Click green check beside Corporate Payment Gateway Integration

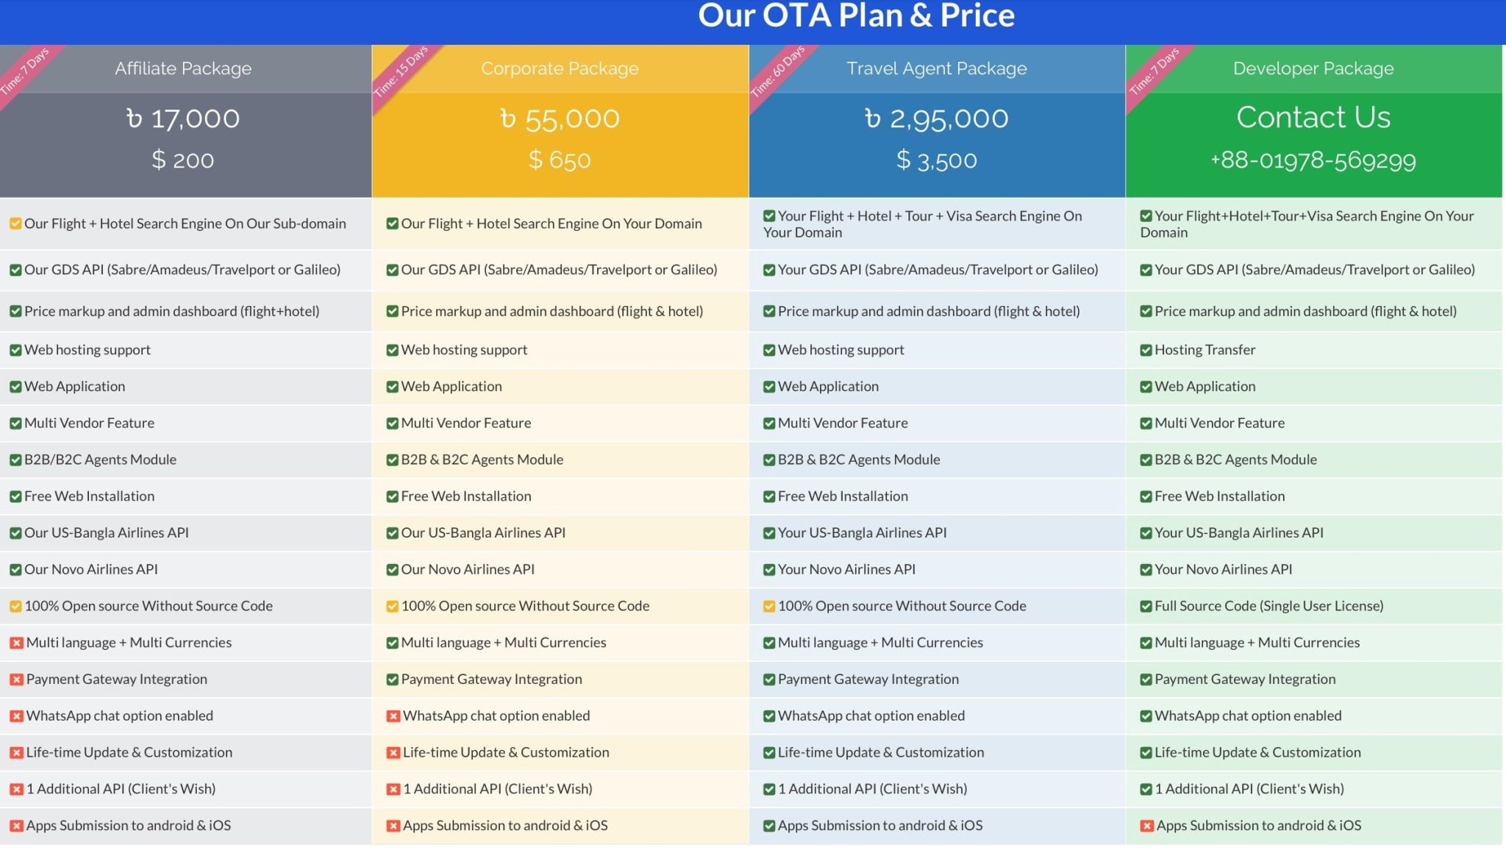tap(393, 679)
